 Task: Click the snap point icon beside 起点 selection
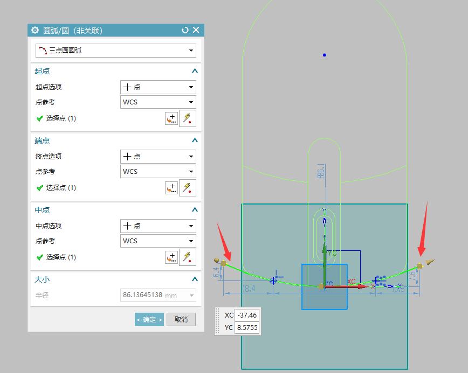point(188,118)
